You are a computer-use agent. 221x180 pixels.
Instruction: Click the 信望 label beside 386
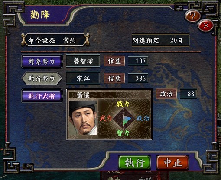[114, 78]
